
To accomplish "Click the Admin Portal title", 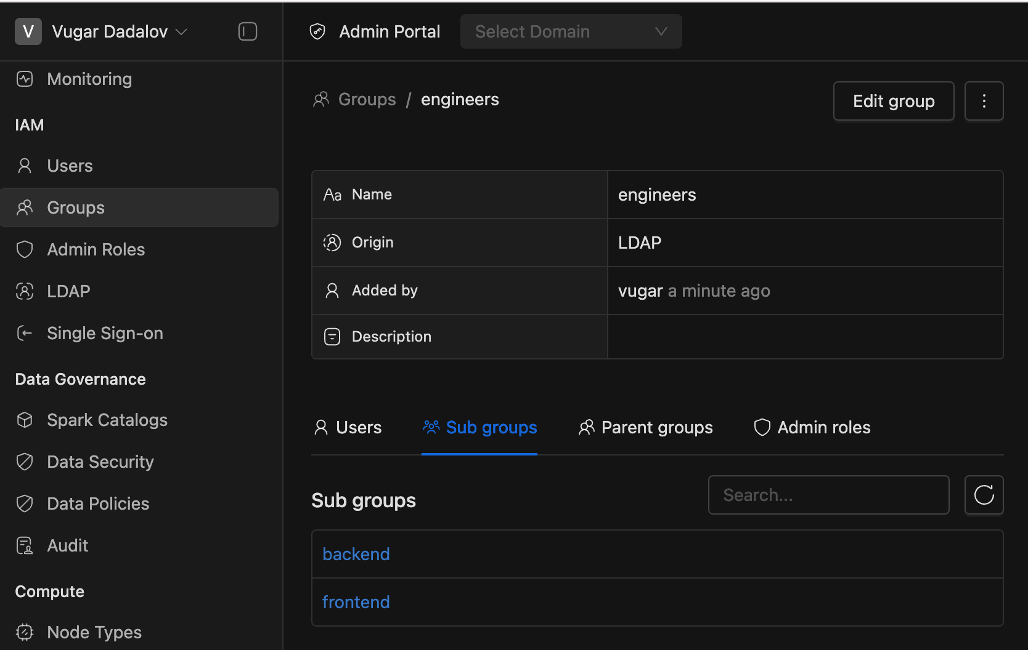I will pos(390,31).
